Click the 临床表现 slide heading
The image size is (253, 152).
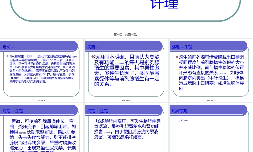(180, 111)
